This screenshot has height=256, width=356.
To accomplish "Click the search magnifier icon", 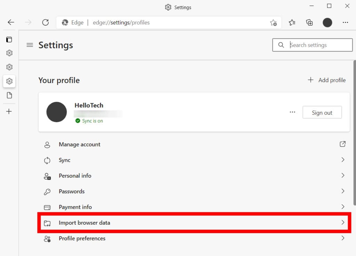I will coord(281,45).
